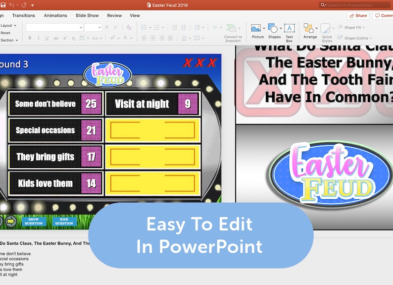
Task: Open the font size combo box
Action: [x=93, y=27]
